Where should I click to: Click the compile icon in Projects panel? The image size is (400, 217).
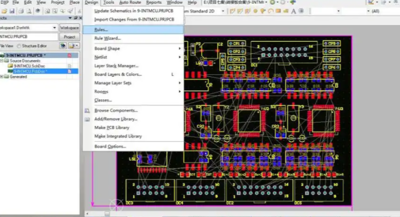(63, 46)
